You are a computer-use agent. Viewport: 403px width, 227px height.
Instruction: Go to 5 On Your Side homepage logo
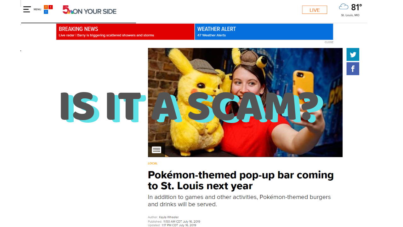(x=89, y=10)
